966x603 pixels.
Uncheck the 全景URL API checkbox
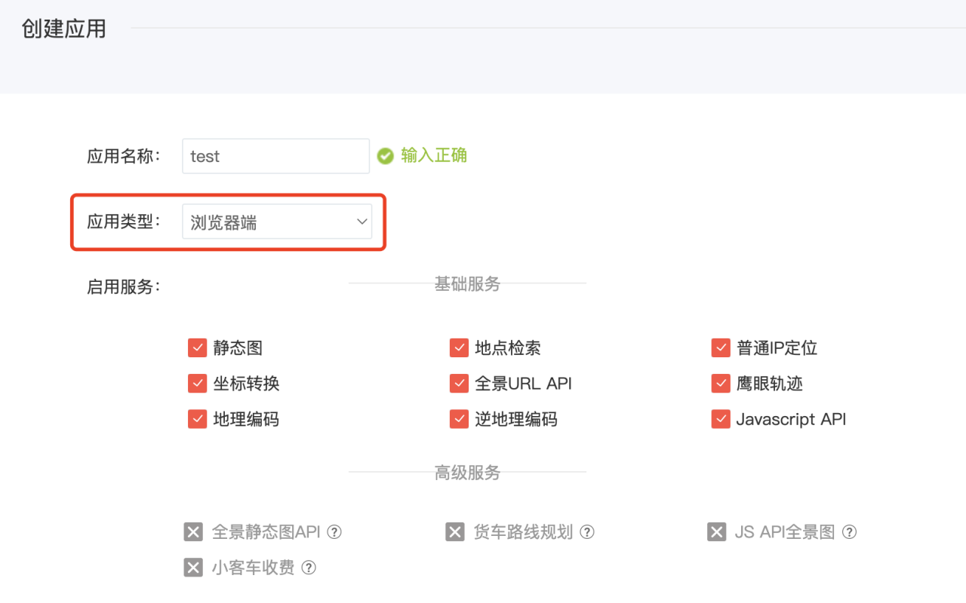(x=459, y=383)
